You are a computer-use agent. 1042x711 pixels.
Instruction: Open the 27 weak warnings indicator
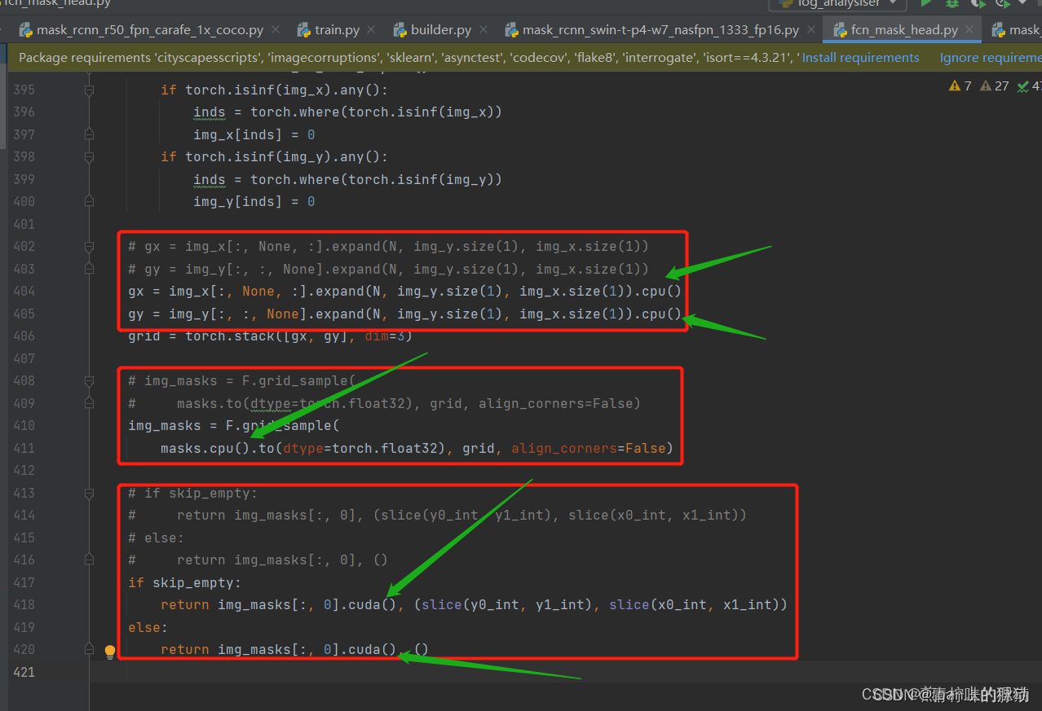(x=995, y=86)
